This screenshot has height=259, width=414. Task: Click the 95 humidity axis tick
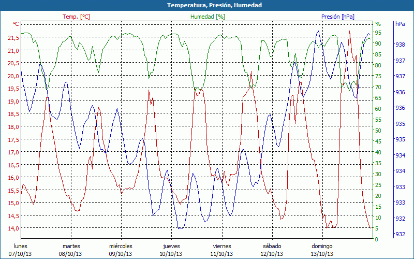(x=378, y=33)
